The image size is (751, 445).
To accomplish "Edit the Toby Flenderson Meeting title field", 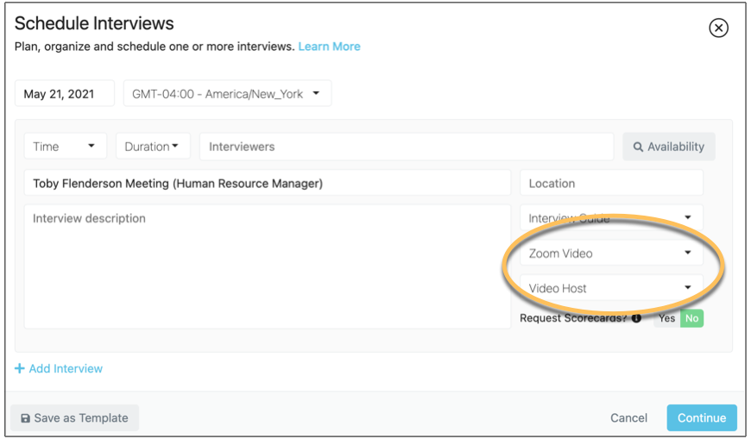I will [x=268, y=183].
